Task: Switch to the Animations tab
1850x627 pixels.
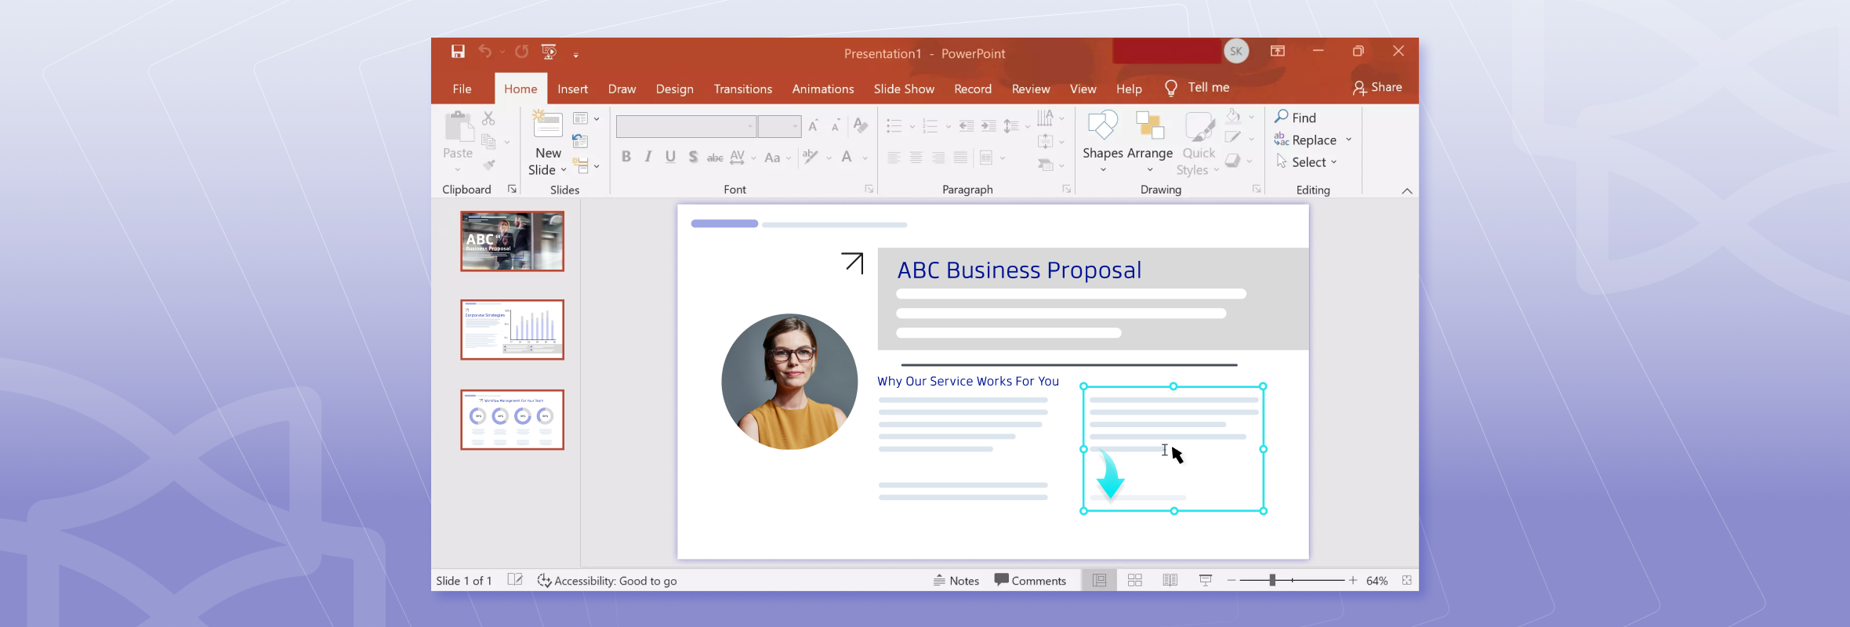Action: (x=822, y=89)
